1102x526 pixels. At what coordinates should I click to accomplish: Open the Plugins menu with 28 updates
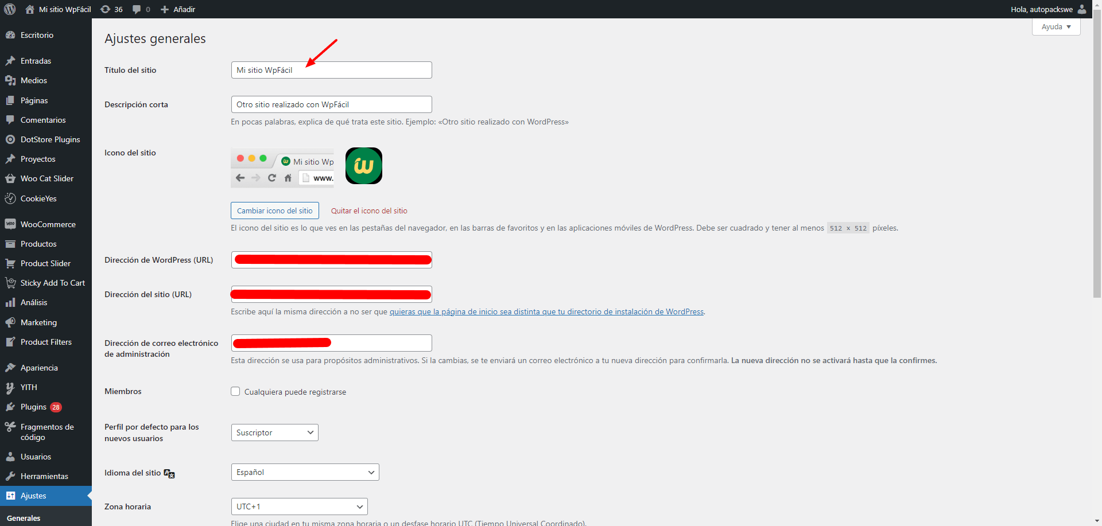click(x=46, y=407)
